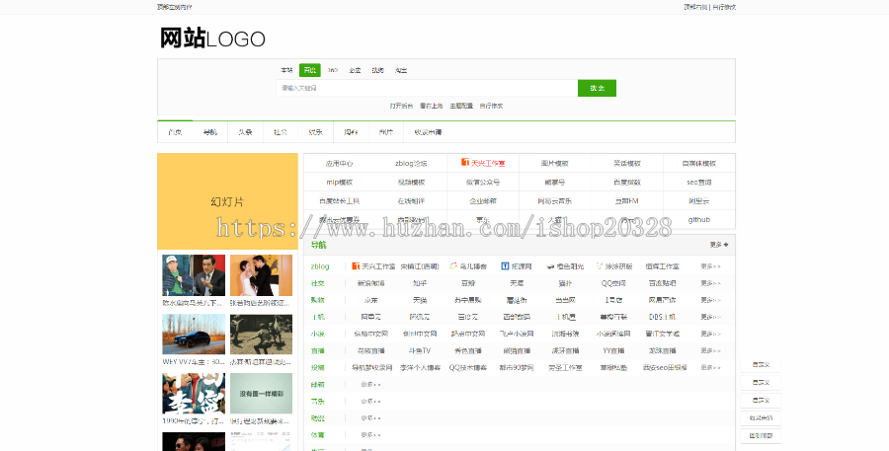Open 天涯 in the 社交 row
The image size is (889, 451).
coord(517,283)
